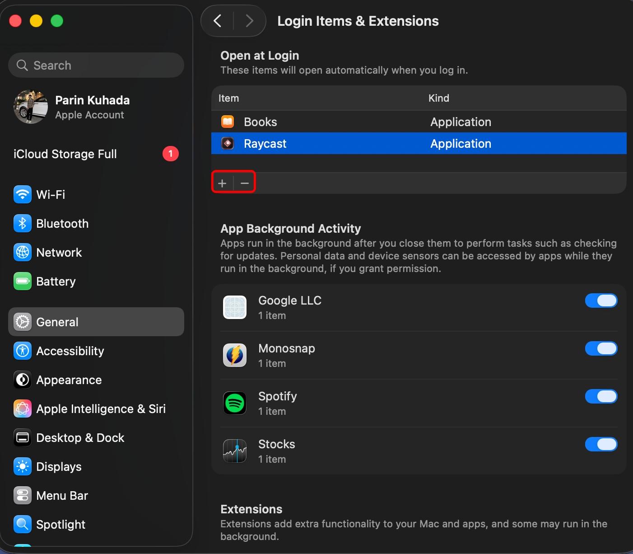Click the Item column header

[x=229, y=98]
